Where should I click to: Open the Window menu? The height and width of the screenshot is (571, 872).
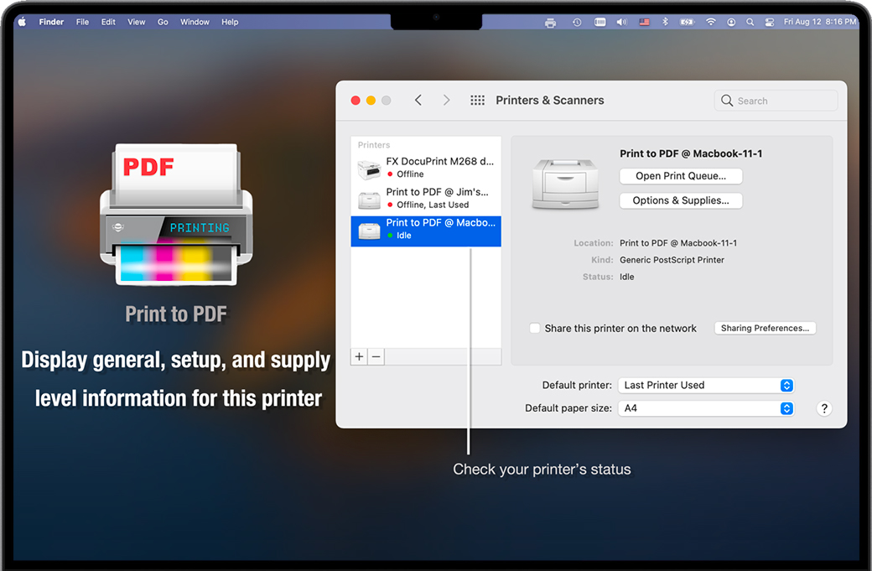pyautogui.click(x=195, y=22)
